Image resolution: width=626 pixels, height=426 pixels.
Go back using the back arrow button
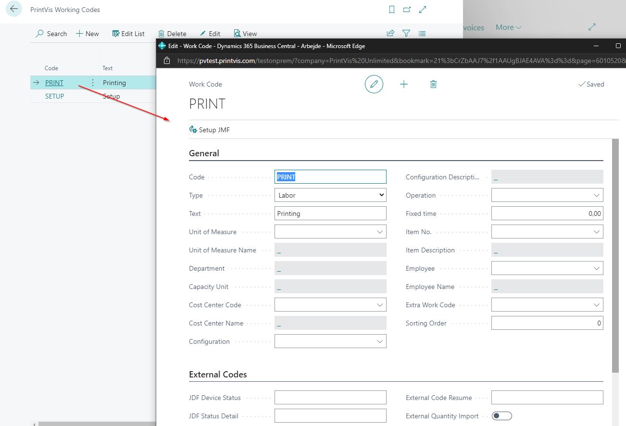pos(14,9)
